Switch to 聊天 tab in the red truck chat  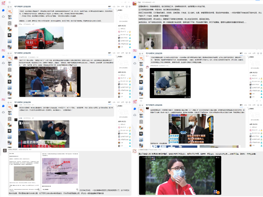pyautogui.click(x=110, y=6)
